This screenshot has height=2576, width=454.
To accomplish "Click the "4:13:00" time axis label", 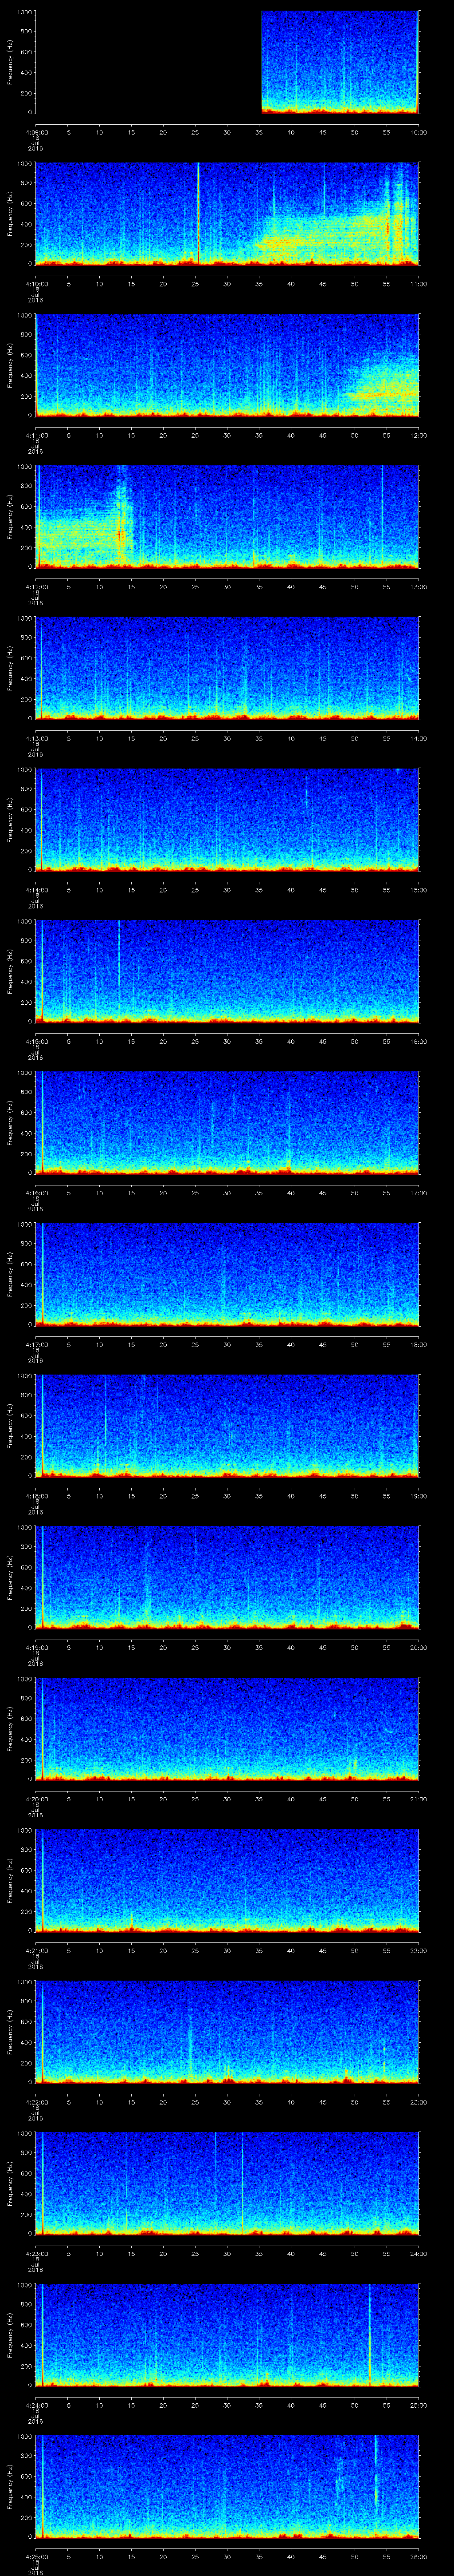I will [36, 738].
